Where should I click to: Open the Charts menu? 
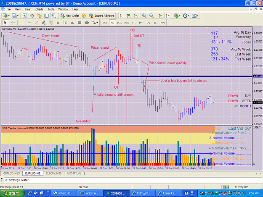[x=40, y=9]
